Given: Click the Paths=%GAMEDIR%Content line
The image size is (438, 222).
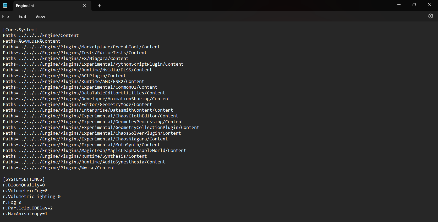Looking at the screenshot, I should (x=31, y=41).
